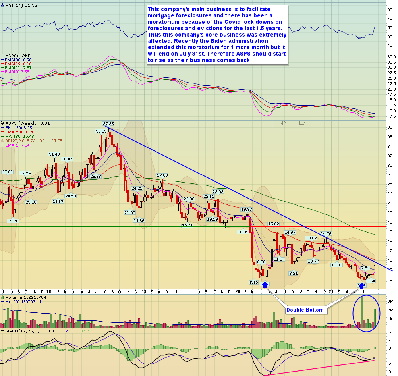The width and height of the screenshot is (398, 376).
Task: Click the 31.49 price label
Action: pos(54,154)
